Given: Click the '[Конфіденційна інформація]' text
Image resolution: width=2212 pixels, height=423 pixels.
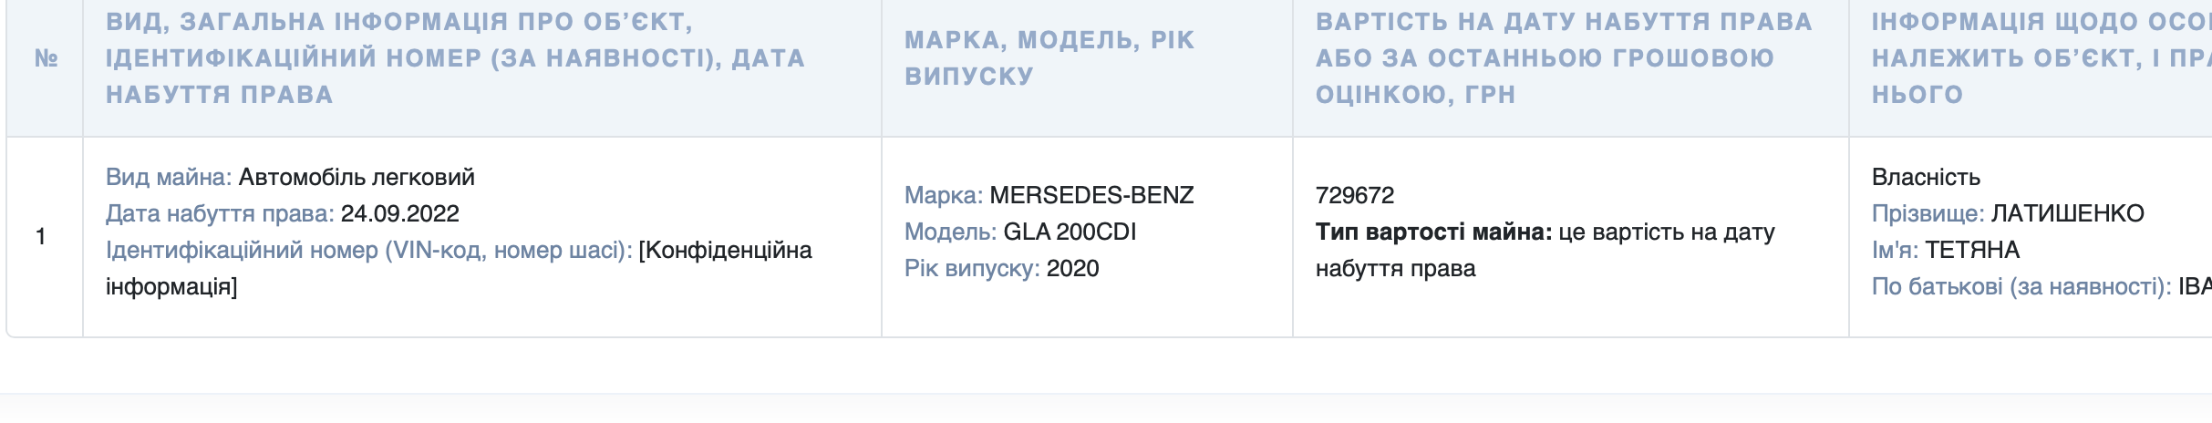Looking at the screenshot, I should point(459,268).
